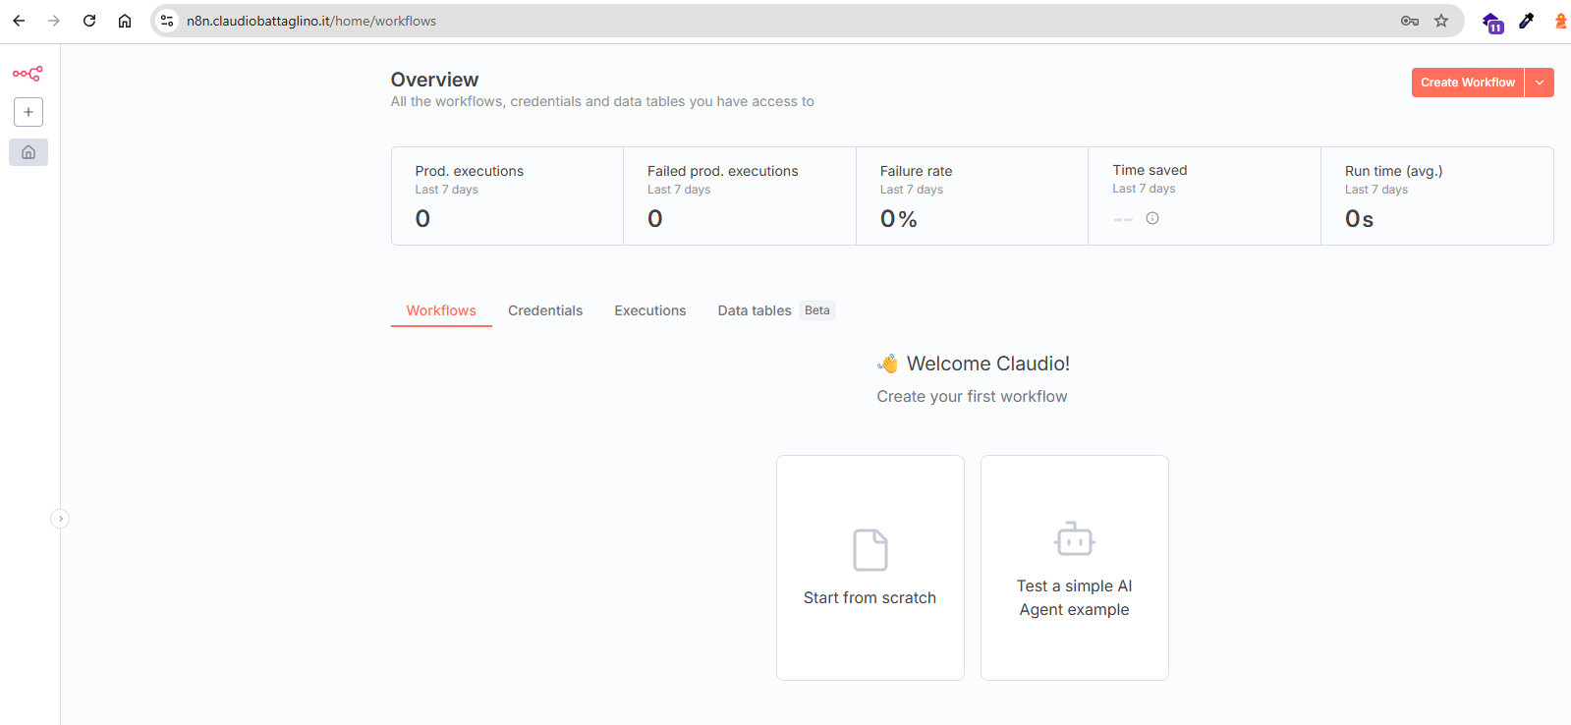The height and width of the screenshot is (725, 1571).
Task: Open the Create Workflow dropdown arrow
Action: pos(1540,83)
